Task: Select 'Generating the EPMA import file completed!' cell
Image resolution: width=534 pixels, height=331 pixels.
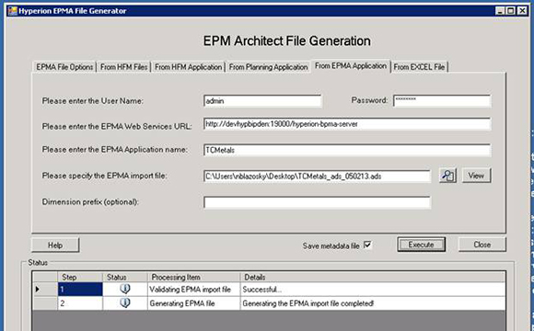Action: (x=373, y=303)
